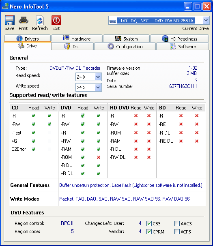
Task: Click the Configuration tab gear icon
Action: point(111,47)
